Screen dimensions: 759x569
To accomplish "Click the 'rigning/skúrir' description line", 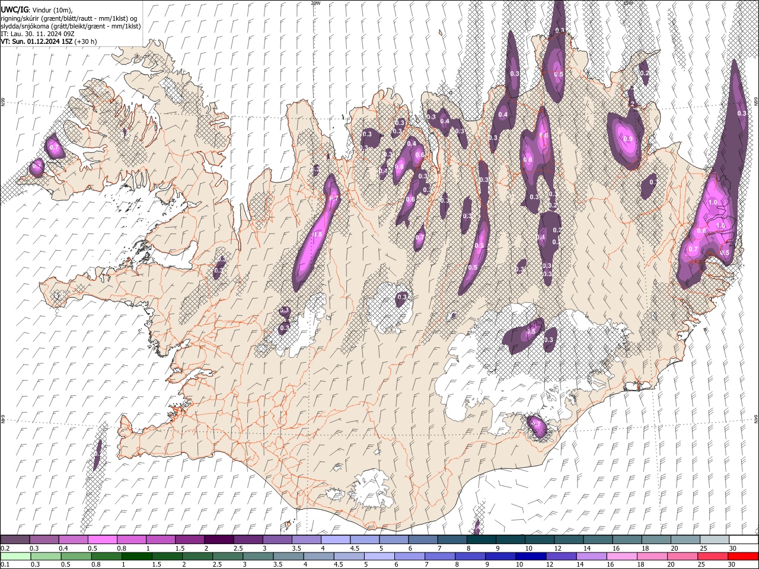I will click(x=69, y=18).
